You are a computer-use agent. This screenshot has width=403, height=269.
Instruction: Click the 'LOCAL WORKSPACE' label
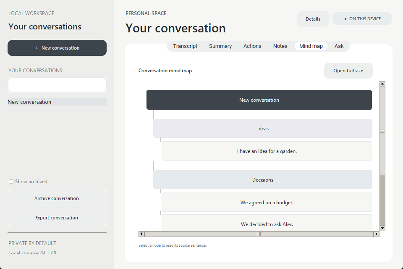point(31,13)
